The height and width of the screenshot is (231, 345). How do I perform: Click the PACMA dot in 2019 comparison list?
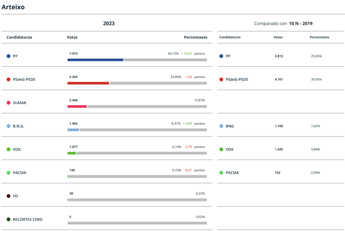221,173
